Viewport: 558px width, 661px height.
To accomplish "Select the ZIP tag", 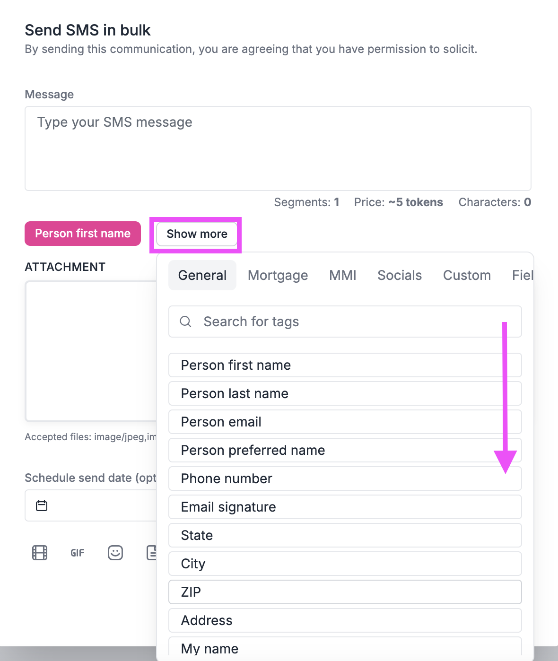I will [x=345, y=592].
